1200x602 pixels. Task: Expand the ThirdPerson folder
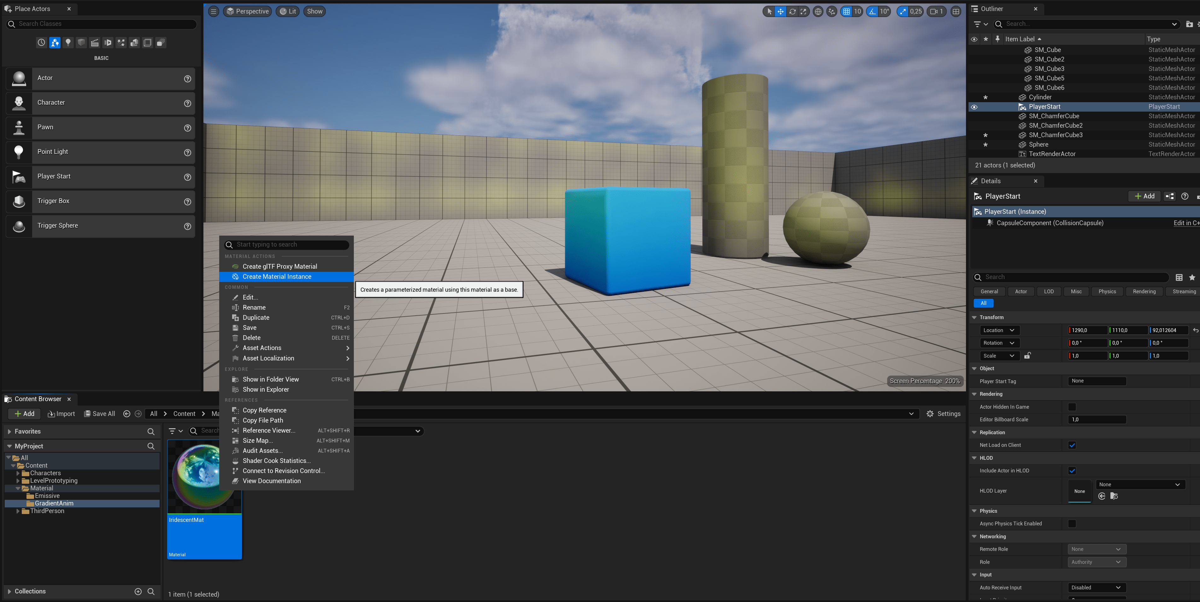(x=18, y=511)
